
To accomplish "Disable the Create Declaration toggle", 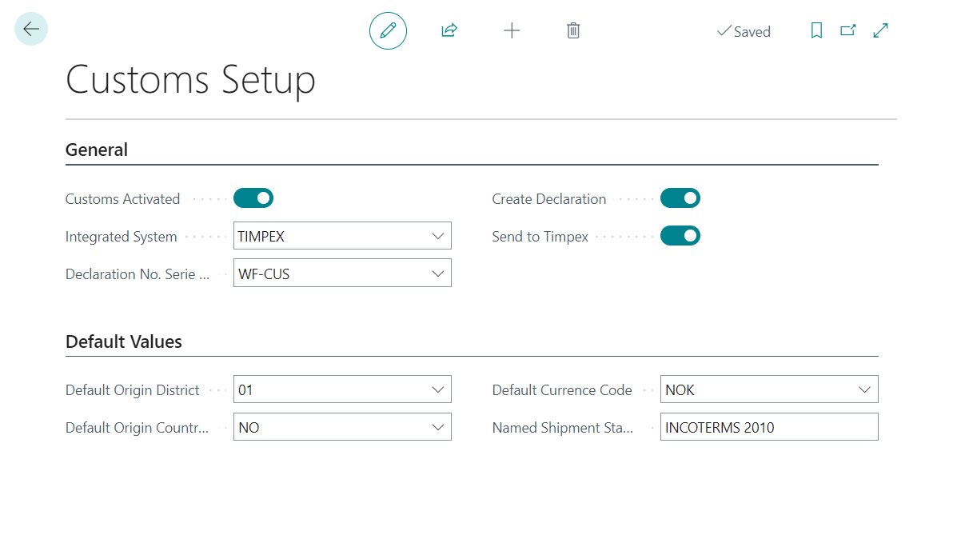I will pyautogui.click(x=680, y=198).
